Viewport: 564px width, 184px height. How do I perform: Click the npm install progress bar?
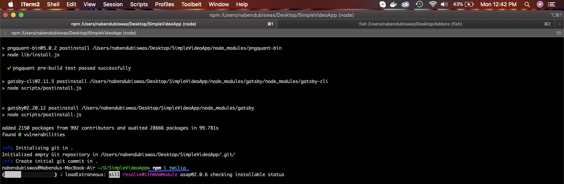[x=30, y=174]
